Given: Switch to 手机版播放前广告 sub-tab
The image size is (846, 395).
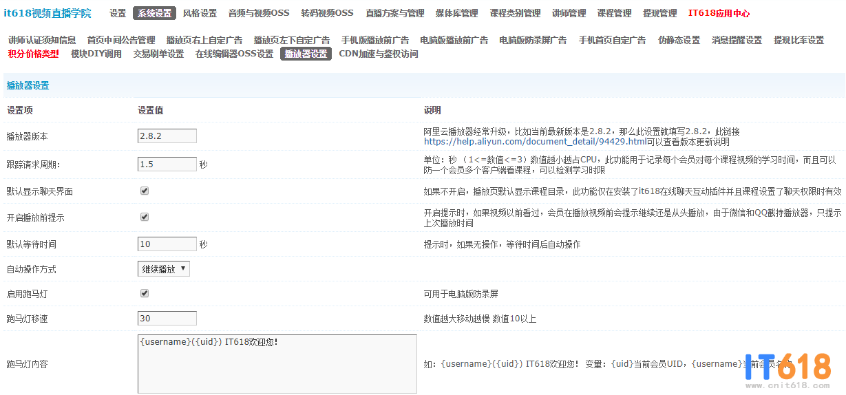Looking at the screenshot, I should (375, 40).
